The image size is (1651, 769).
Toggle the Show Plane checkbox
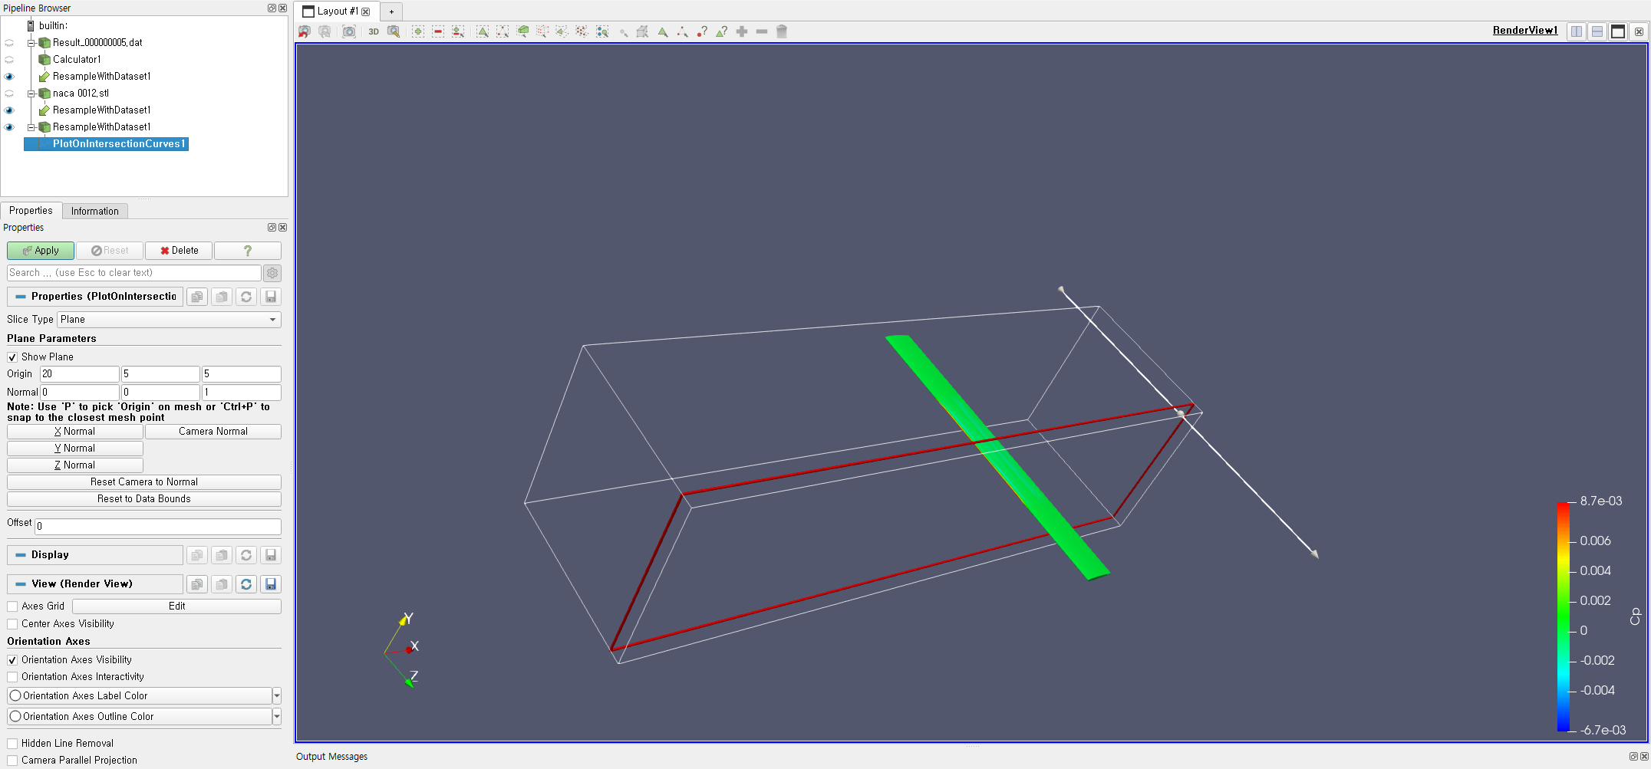(x=12, y=357)
